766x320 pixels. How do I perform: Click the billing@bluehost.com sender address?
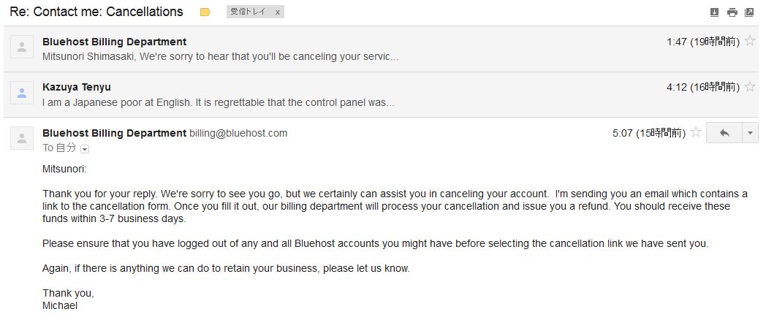pyautogui.click(x=238, y=133)
